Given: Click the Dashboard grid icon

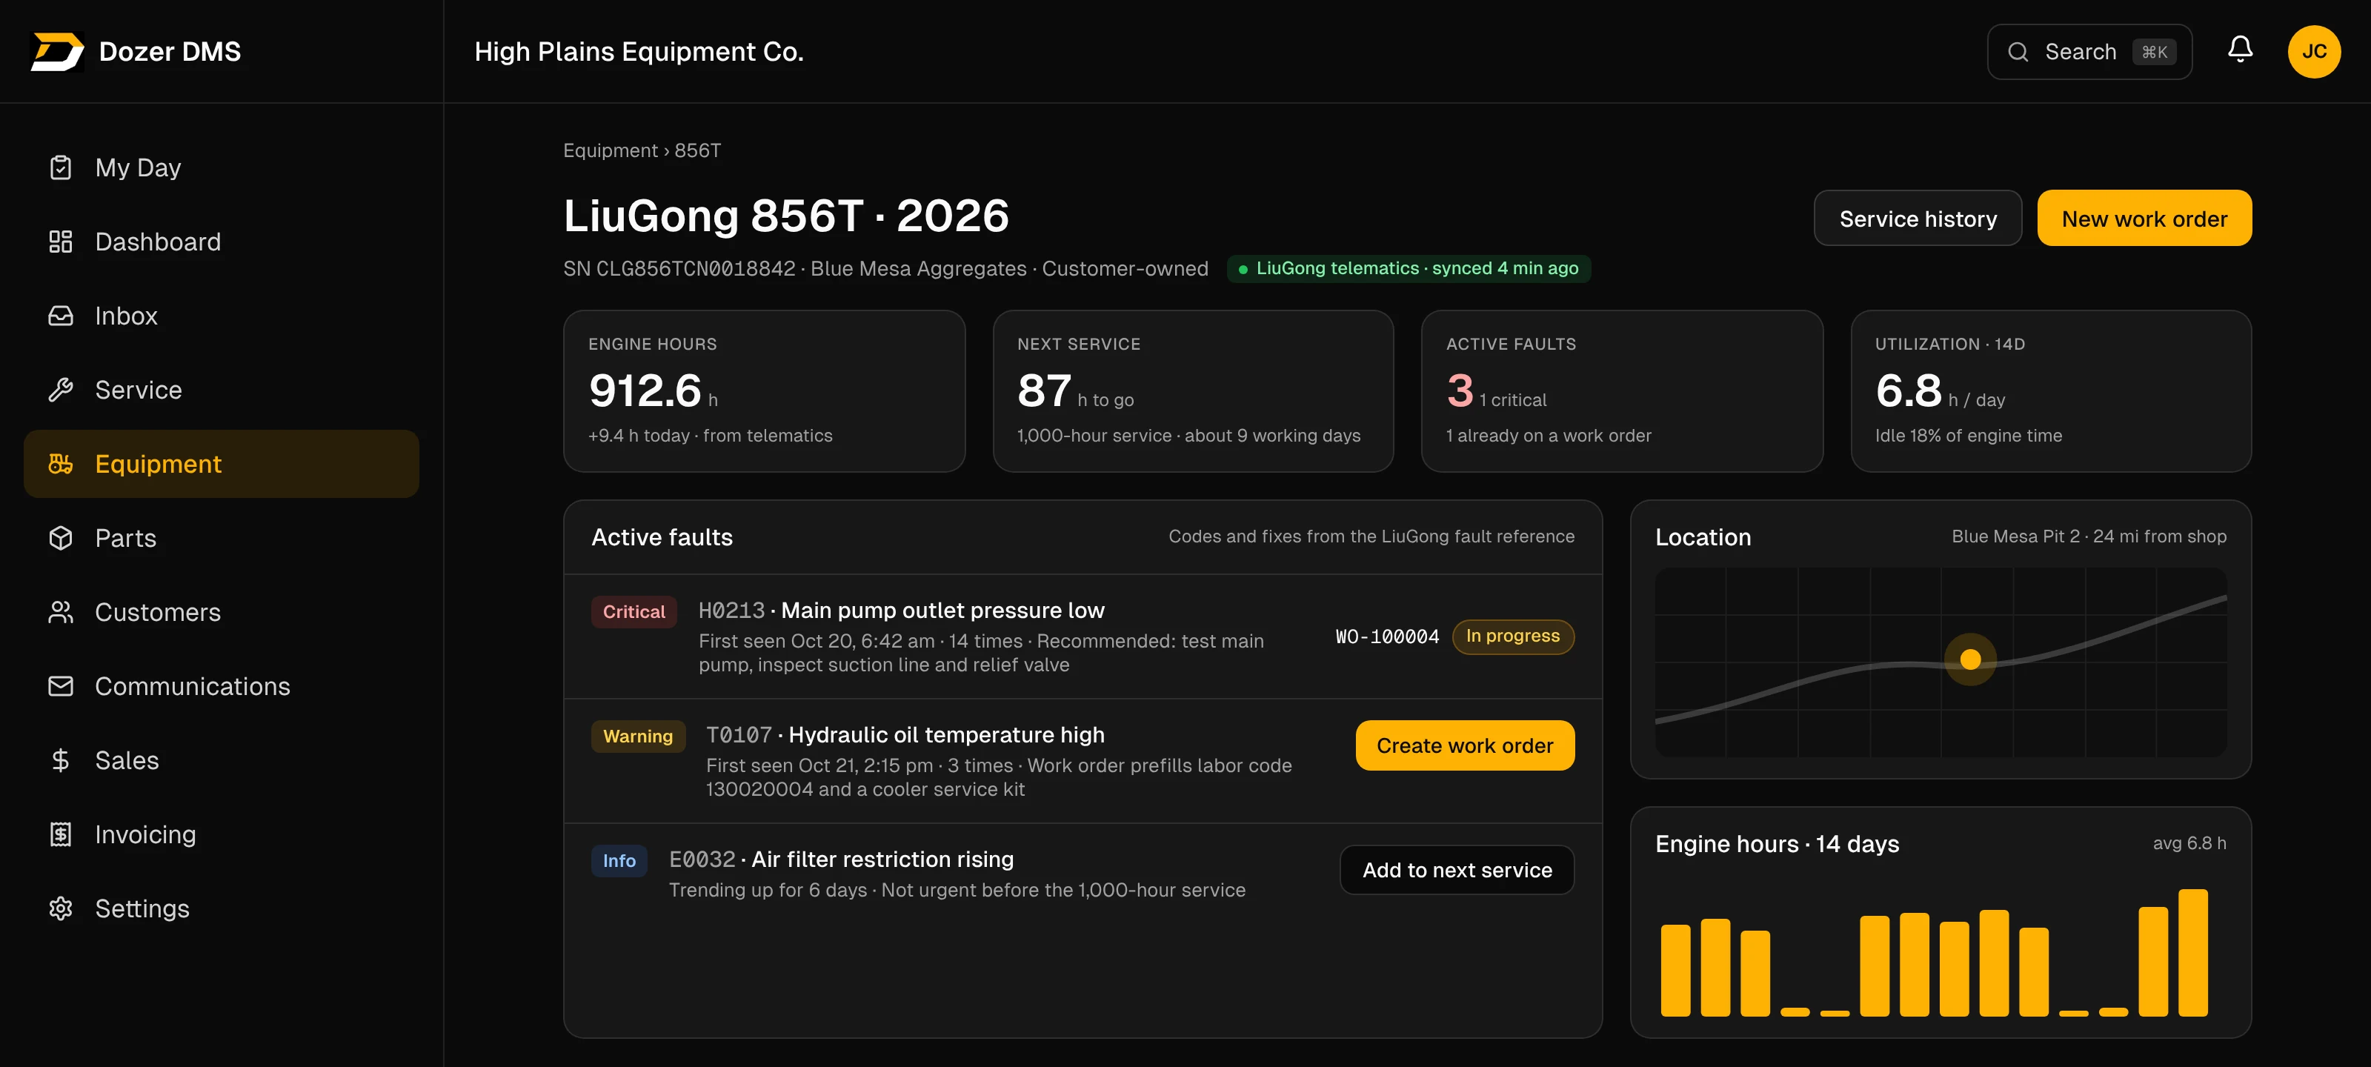Looking at the screenshot, I should coord(61,242).
